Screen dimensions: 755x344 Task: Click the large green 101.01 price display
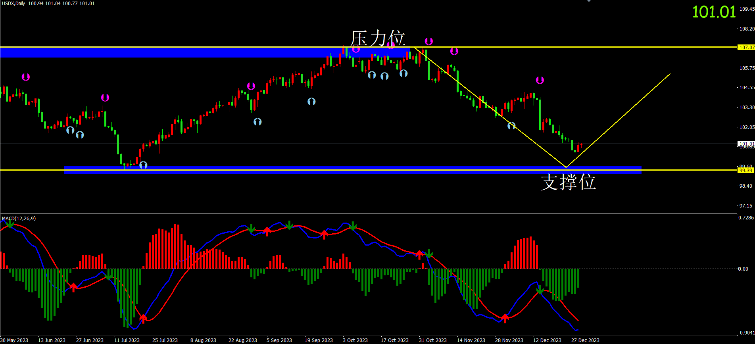click(714, 12)
